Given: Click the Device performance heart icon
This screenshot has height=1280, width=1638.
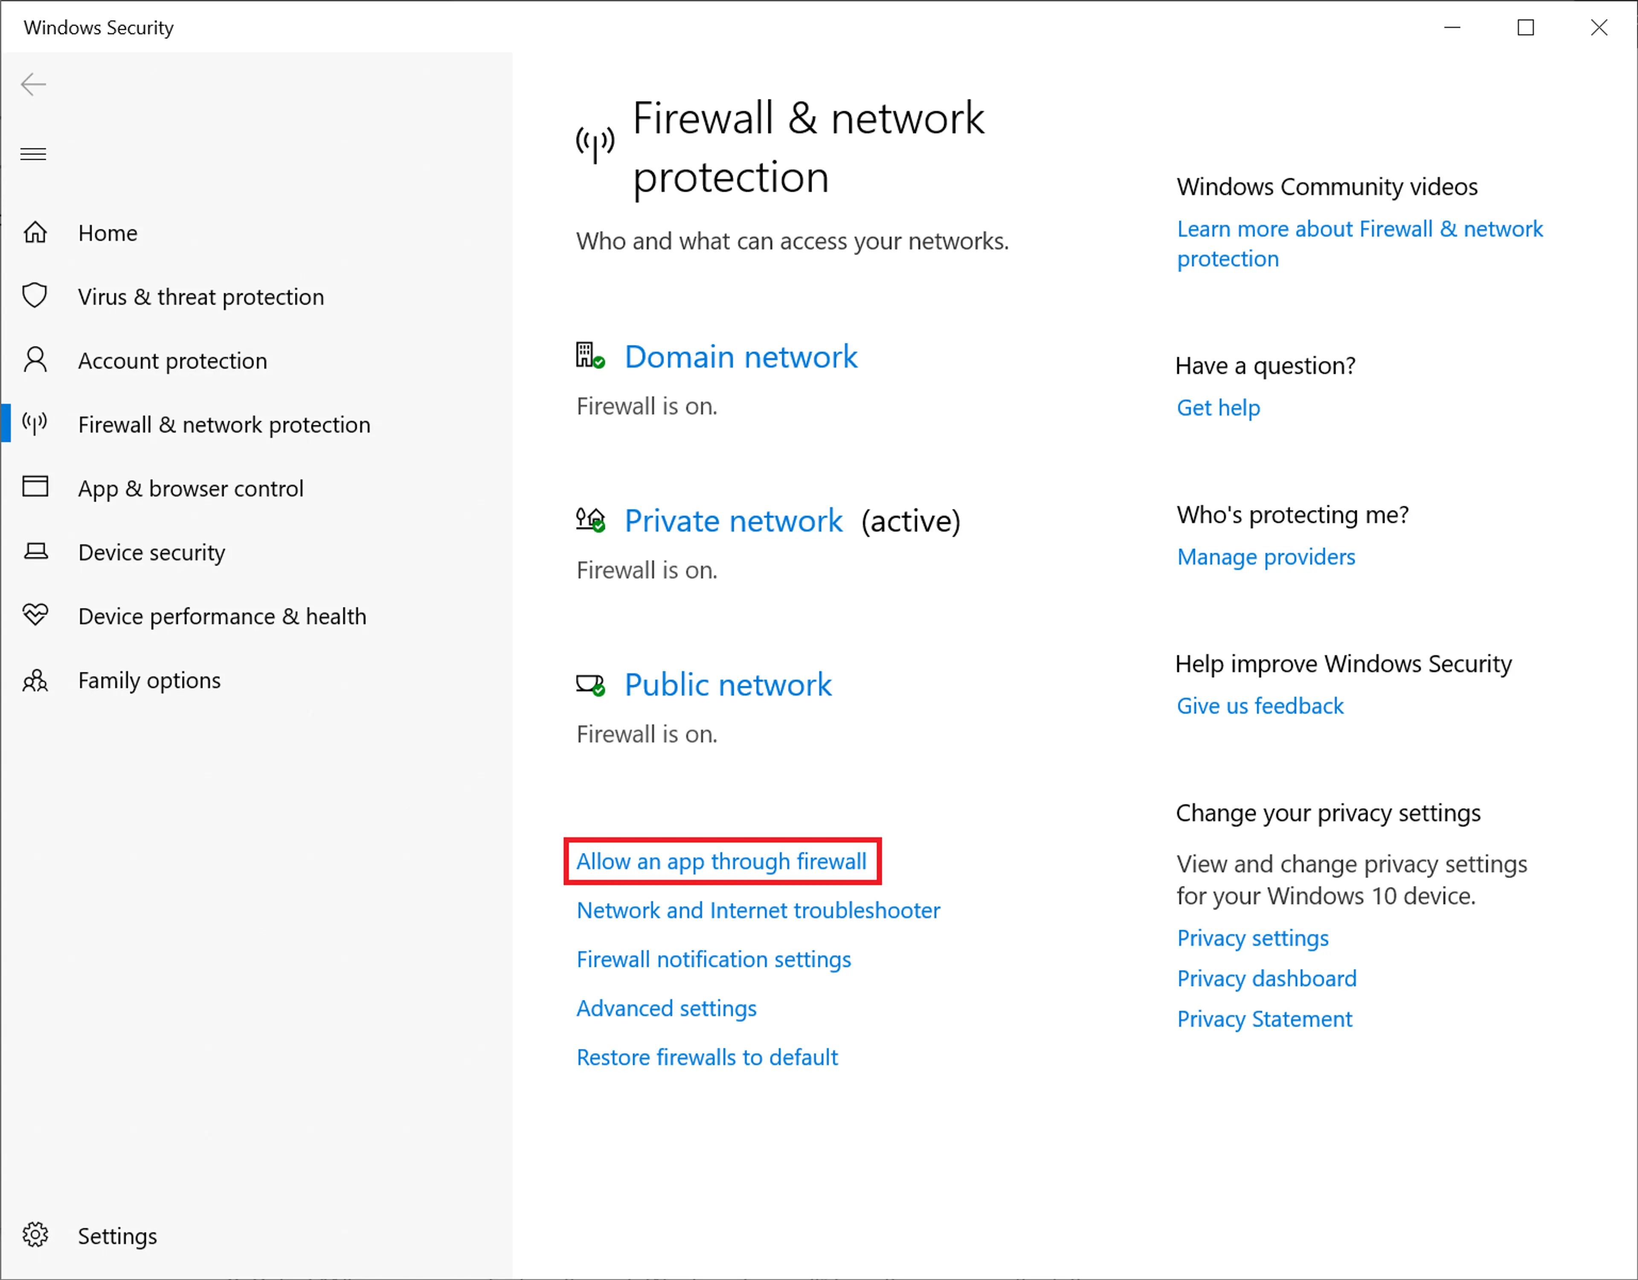Looking at the screenshot, I should (35, 615).
